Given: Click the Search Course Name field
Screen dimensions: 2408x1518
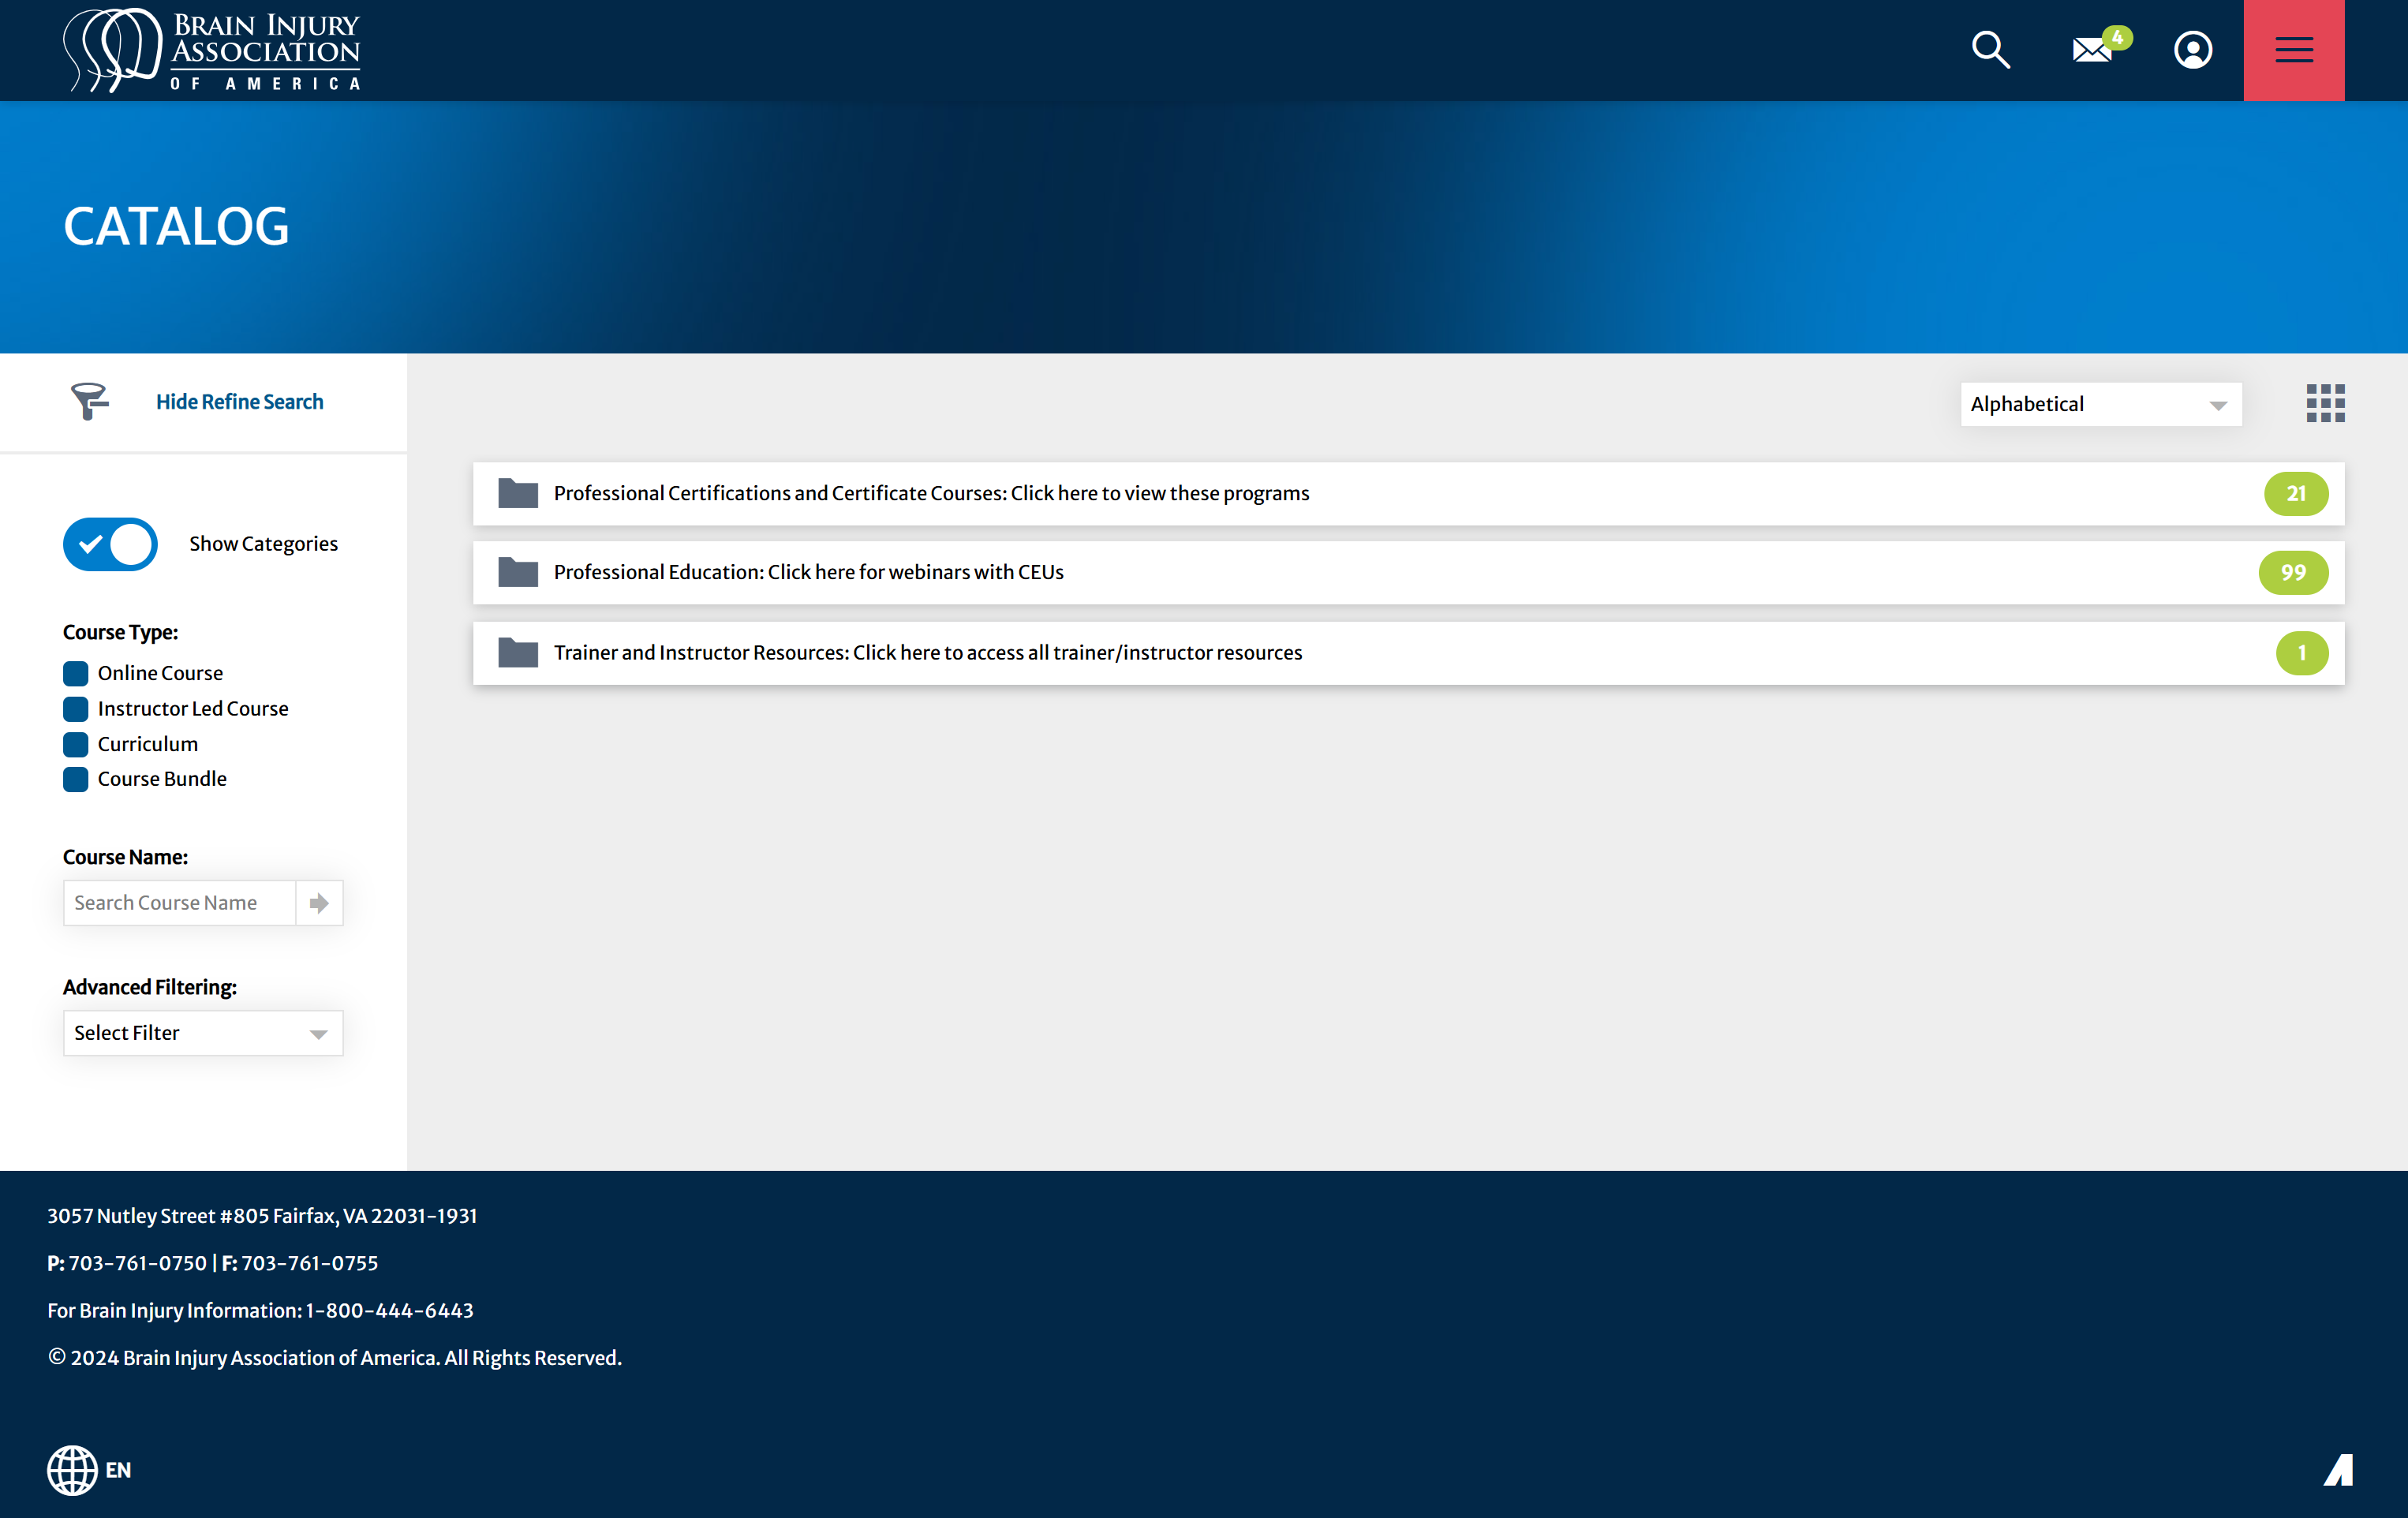Looking at the screenshot, I should 180,903.
